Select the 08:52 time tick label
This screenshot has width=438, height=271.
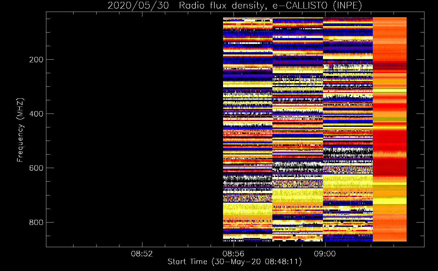tap(142, 254)
